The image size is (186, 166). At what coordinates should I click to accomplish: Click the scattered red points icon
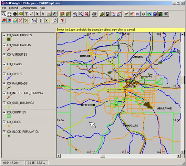coord(21,21)
